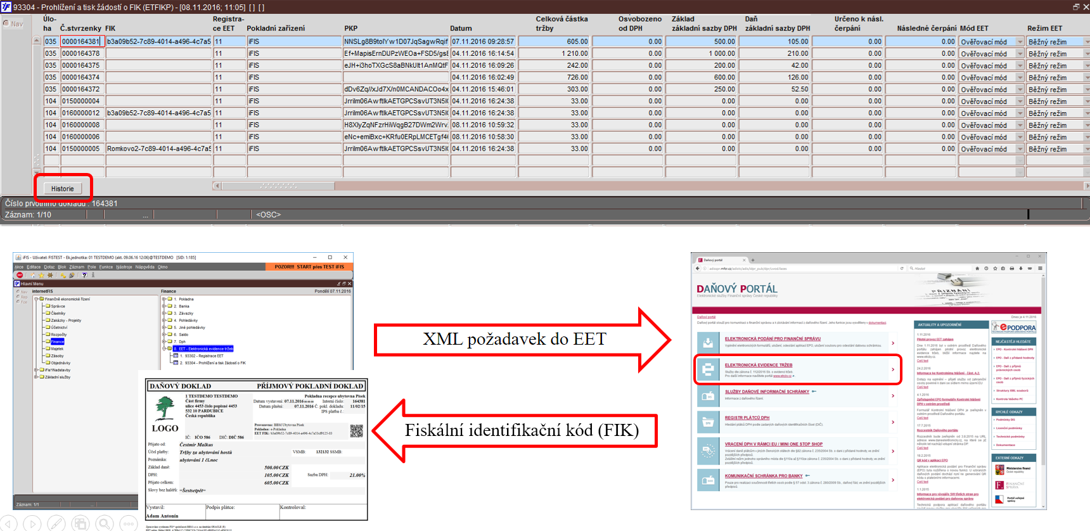Click the ePodpora banner in Daňový portál
Screen dimensions: 1090x531
1013,328
